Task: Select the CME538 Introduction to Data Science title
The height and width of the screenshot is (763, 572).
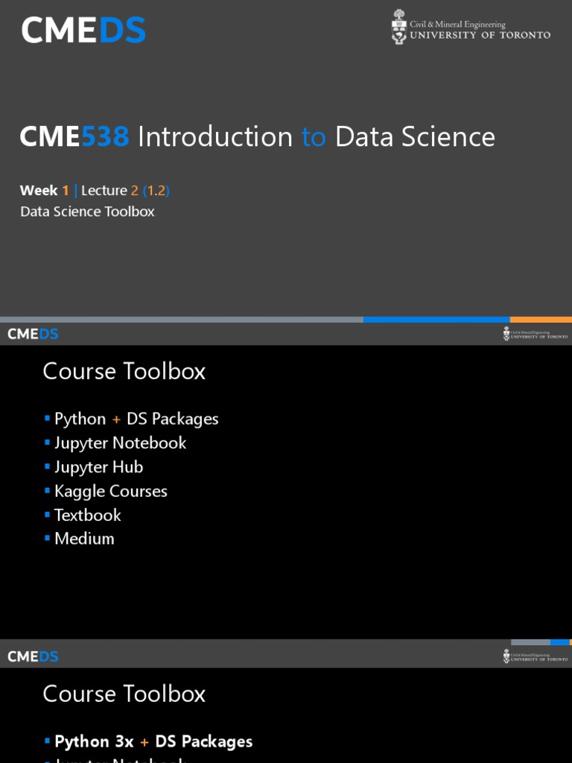Action: click(257, 137)
